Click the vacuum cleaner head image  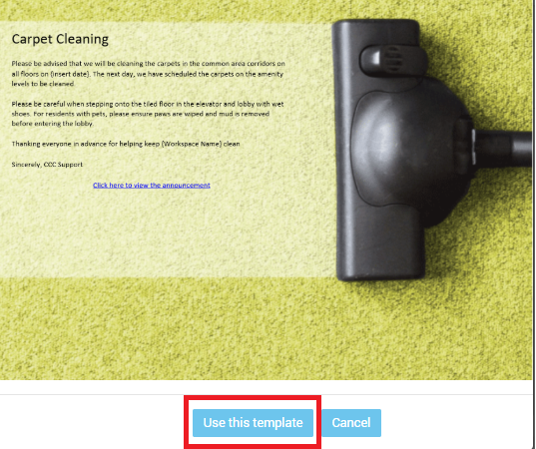(401, 151)
